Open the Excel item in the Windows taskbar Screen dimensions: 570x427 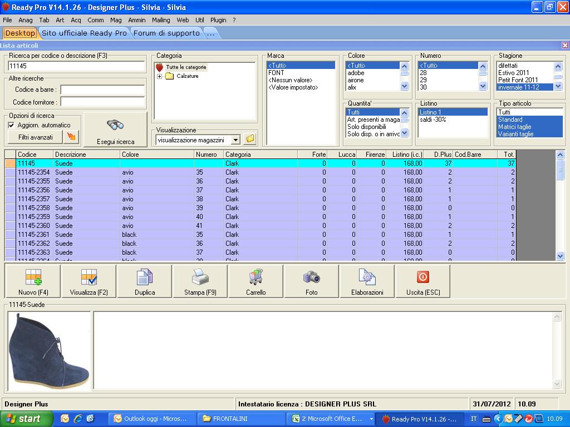tap(332, 419)
